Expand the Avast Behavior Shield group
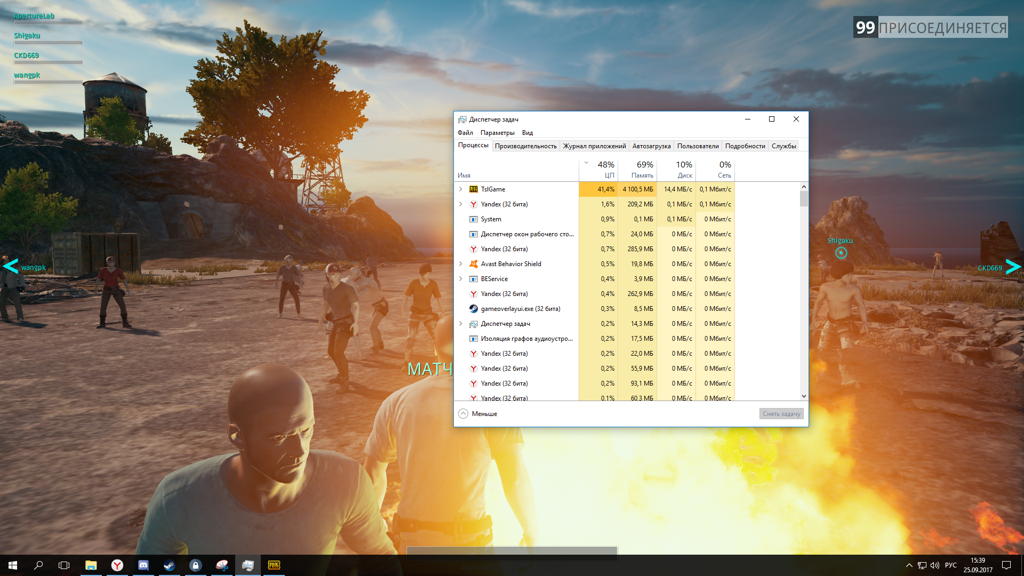The height and width of the screenshot is (576, 1024). click(461, 264)
